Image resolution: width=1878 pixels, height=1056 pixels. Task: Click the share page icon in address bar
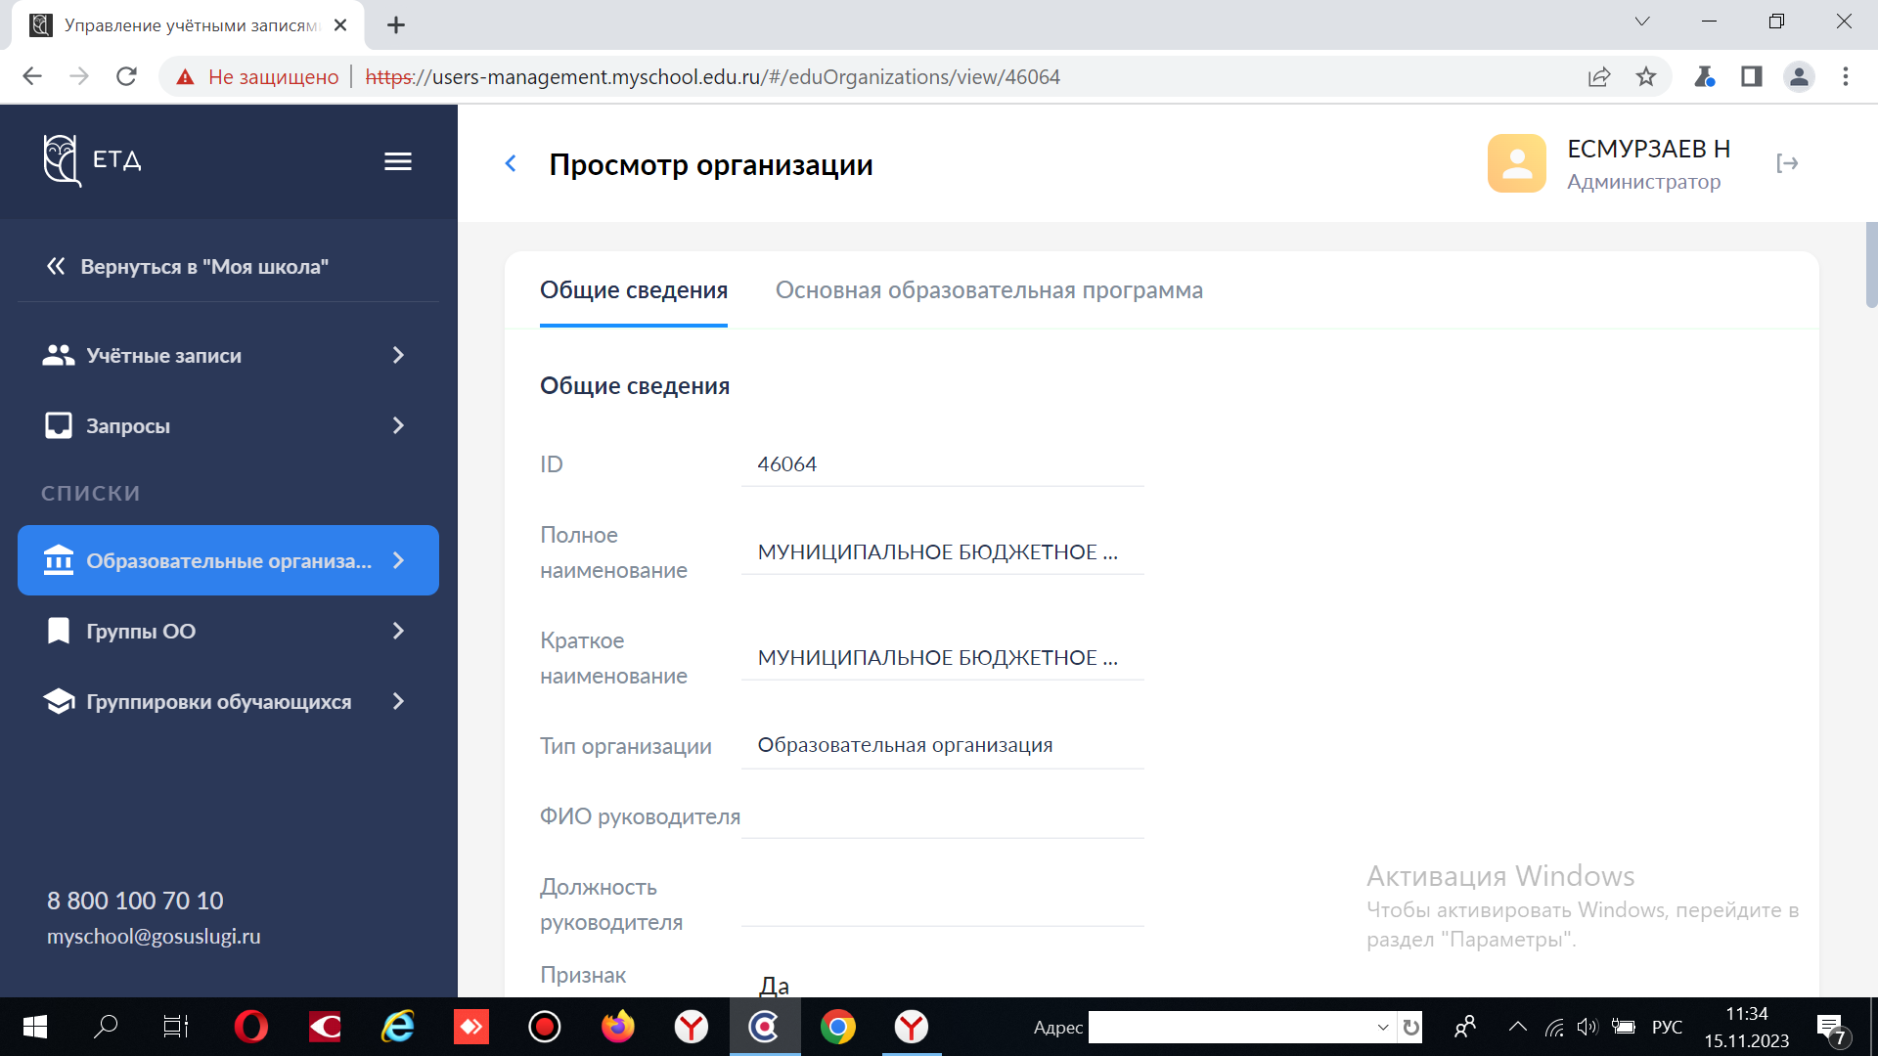click(1599, 76)
